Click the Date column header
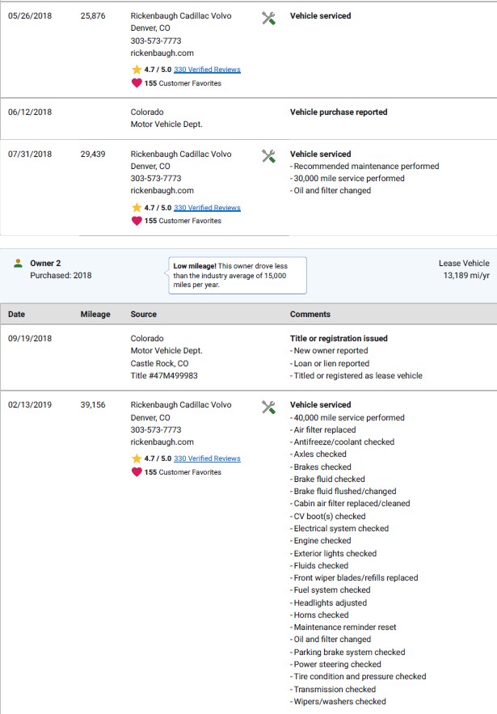 16,315
